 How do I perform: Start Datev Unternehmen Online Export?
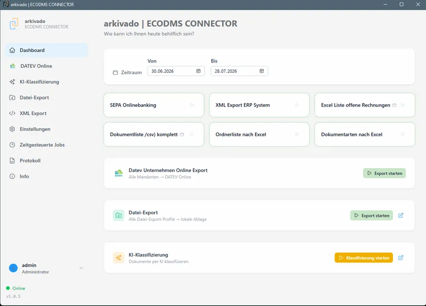pyautogui.click(x=384, y=173)
